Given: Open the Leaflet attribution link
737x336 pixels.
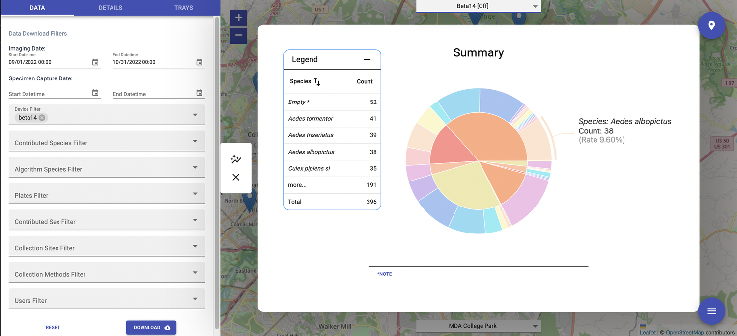Looking at the screenshot, I should coord(648,333).
